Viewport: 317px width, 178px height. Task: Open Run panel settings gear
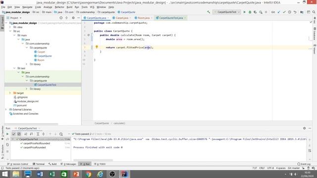pos(305,129)
